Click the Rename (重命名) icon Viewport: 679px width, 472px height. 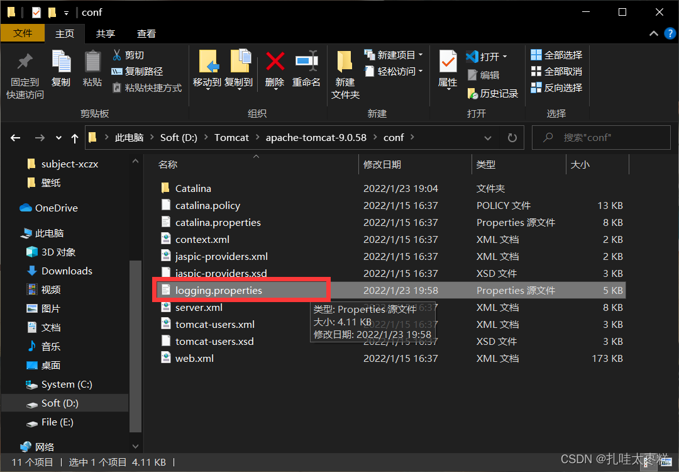307,60
